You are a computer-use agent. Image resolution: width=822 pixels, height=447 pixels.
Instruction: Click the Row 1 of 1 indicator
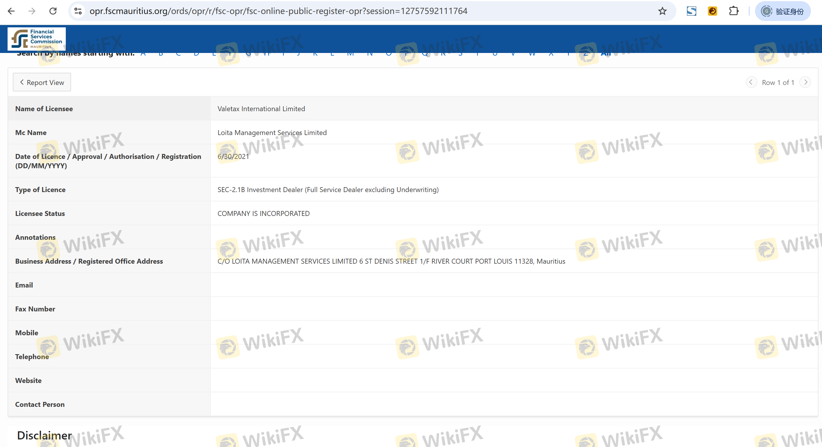click(778, 83)
